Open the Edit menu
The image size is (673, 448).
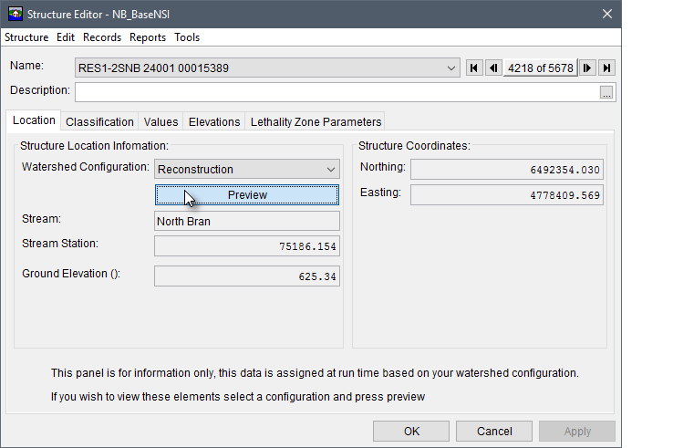(66, 37)
